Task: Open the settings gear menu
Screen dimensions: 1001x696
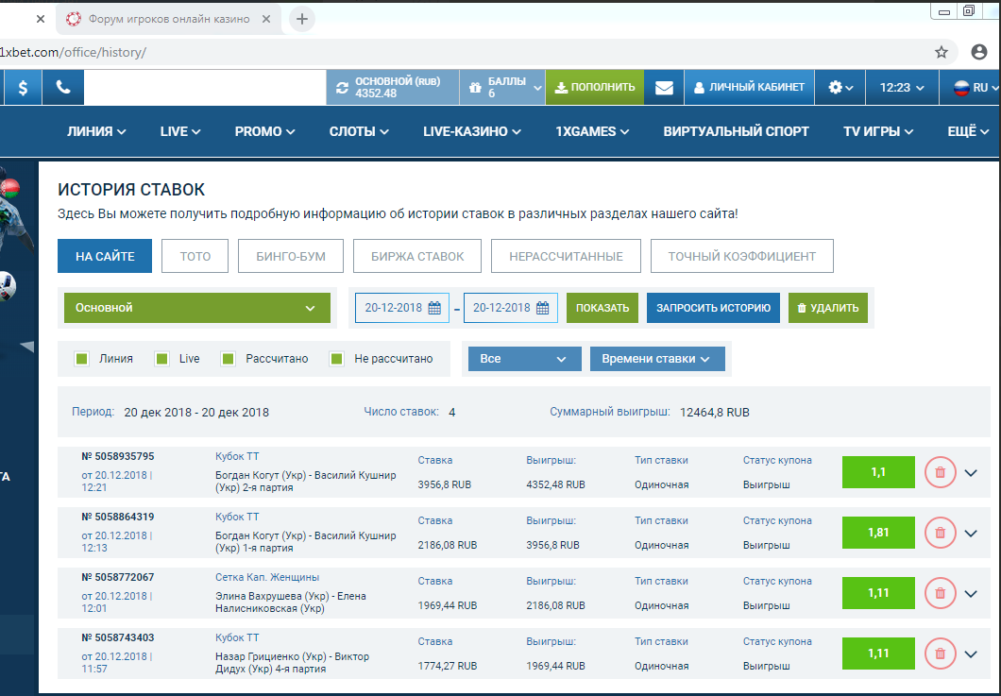Action: coord(840,87)
